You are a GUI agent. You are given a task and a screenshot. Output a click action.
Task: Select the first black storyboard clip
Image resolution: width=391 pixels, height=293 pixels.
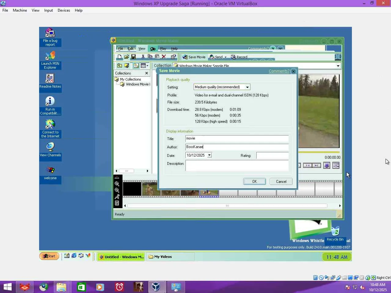tap(132, 189)
